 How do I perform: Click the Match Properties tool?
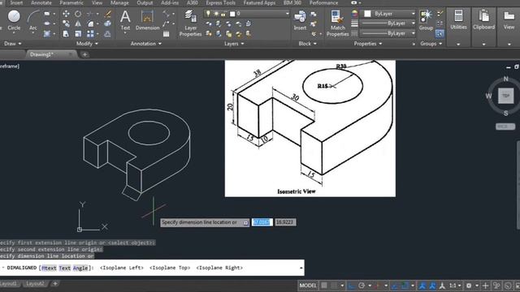click(x=338, y=24)
